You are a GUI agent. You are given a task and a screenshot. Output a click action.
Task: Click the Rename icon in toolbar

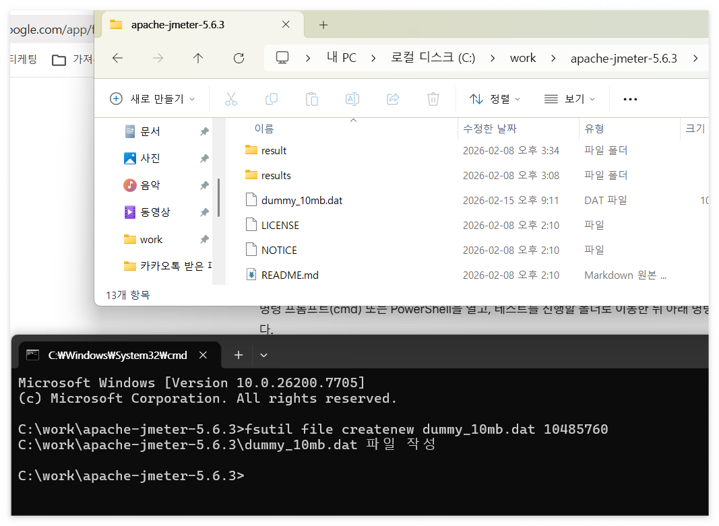[x=352, y=99]
